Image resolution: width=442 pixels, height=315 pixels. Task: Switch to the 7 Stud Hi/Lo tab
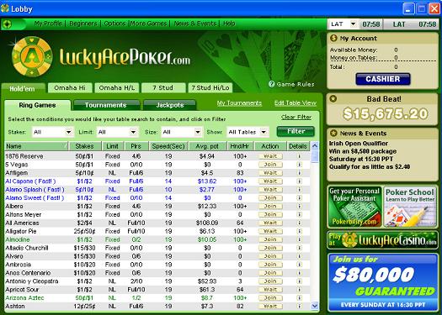(x=210, y=87)
